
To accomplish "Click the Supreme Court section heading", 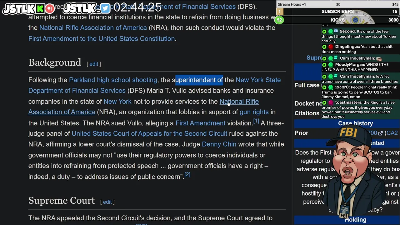I will (x=62, y=201).
